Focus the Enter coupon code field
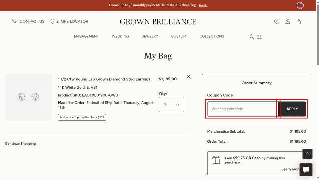This screenshot has width=320, height=180. pyautogui.click(x=243, y=109)
